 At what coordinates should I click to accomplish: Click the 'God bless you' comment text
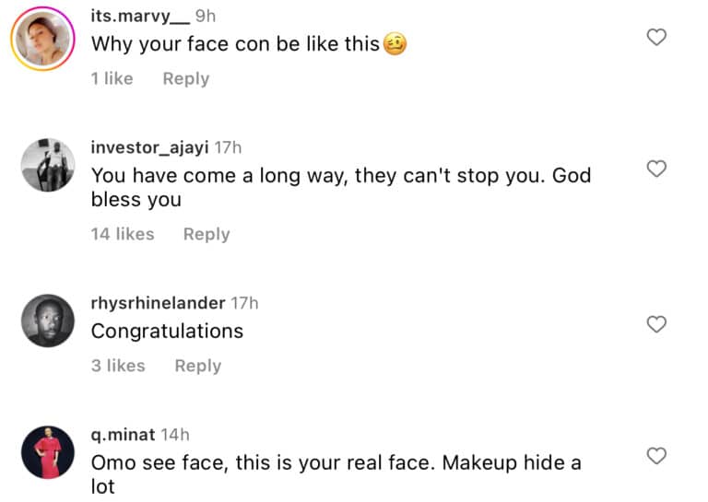[340, 187]
